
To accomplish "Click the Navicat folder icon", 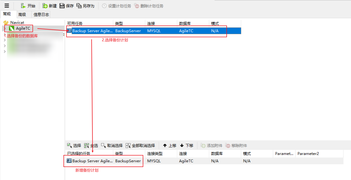I will coord(6,22).
